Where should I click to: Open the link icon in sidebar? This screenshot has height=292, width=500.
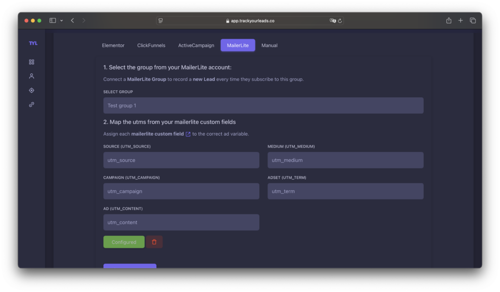coord(32,104)
